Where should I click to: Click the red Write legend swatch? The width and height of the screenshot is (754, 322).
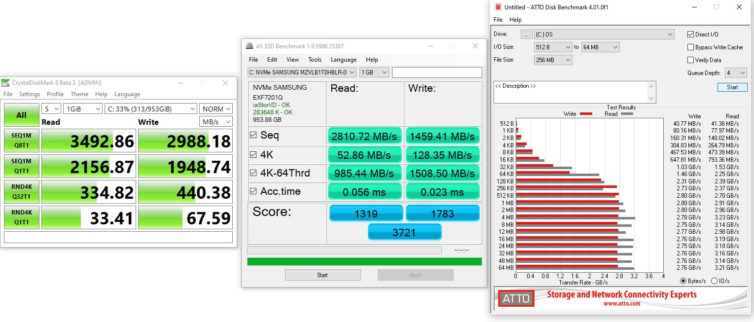(x=586, y=114)
